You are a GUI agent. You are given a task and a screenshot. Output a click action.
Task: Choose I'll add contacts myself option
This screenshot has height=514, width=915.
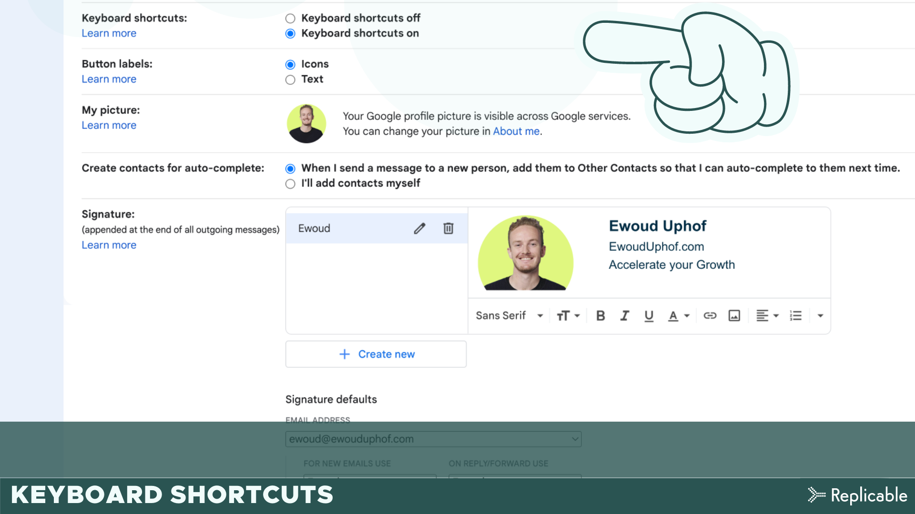click(x=290, y=184)
